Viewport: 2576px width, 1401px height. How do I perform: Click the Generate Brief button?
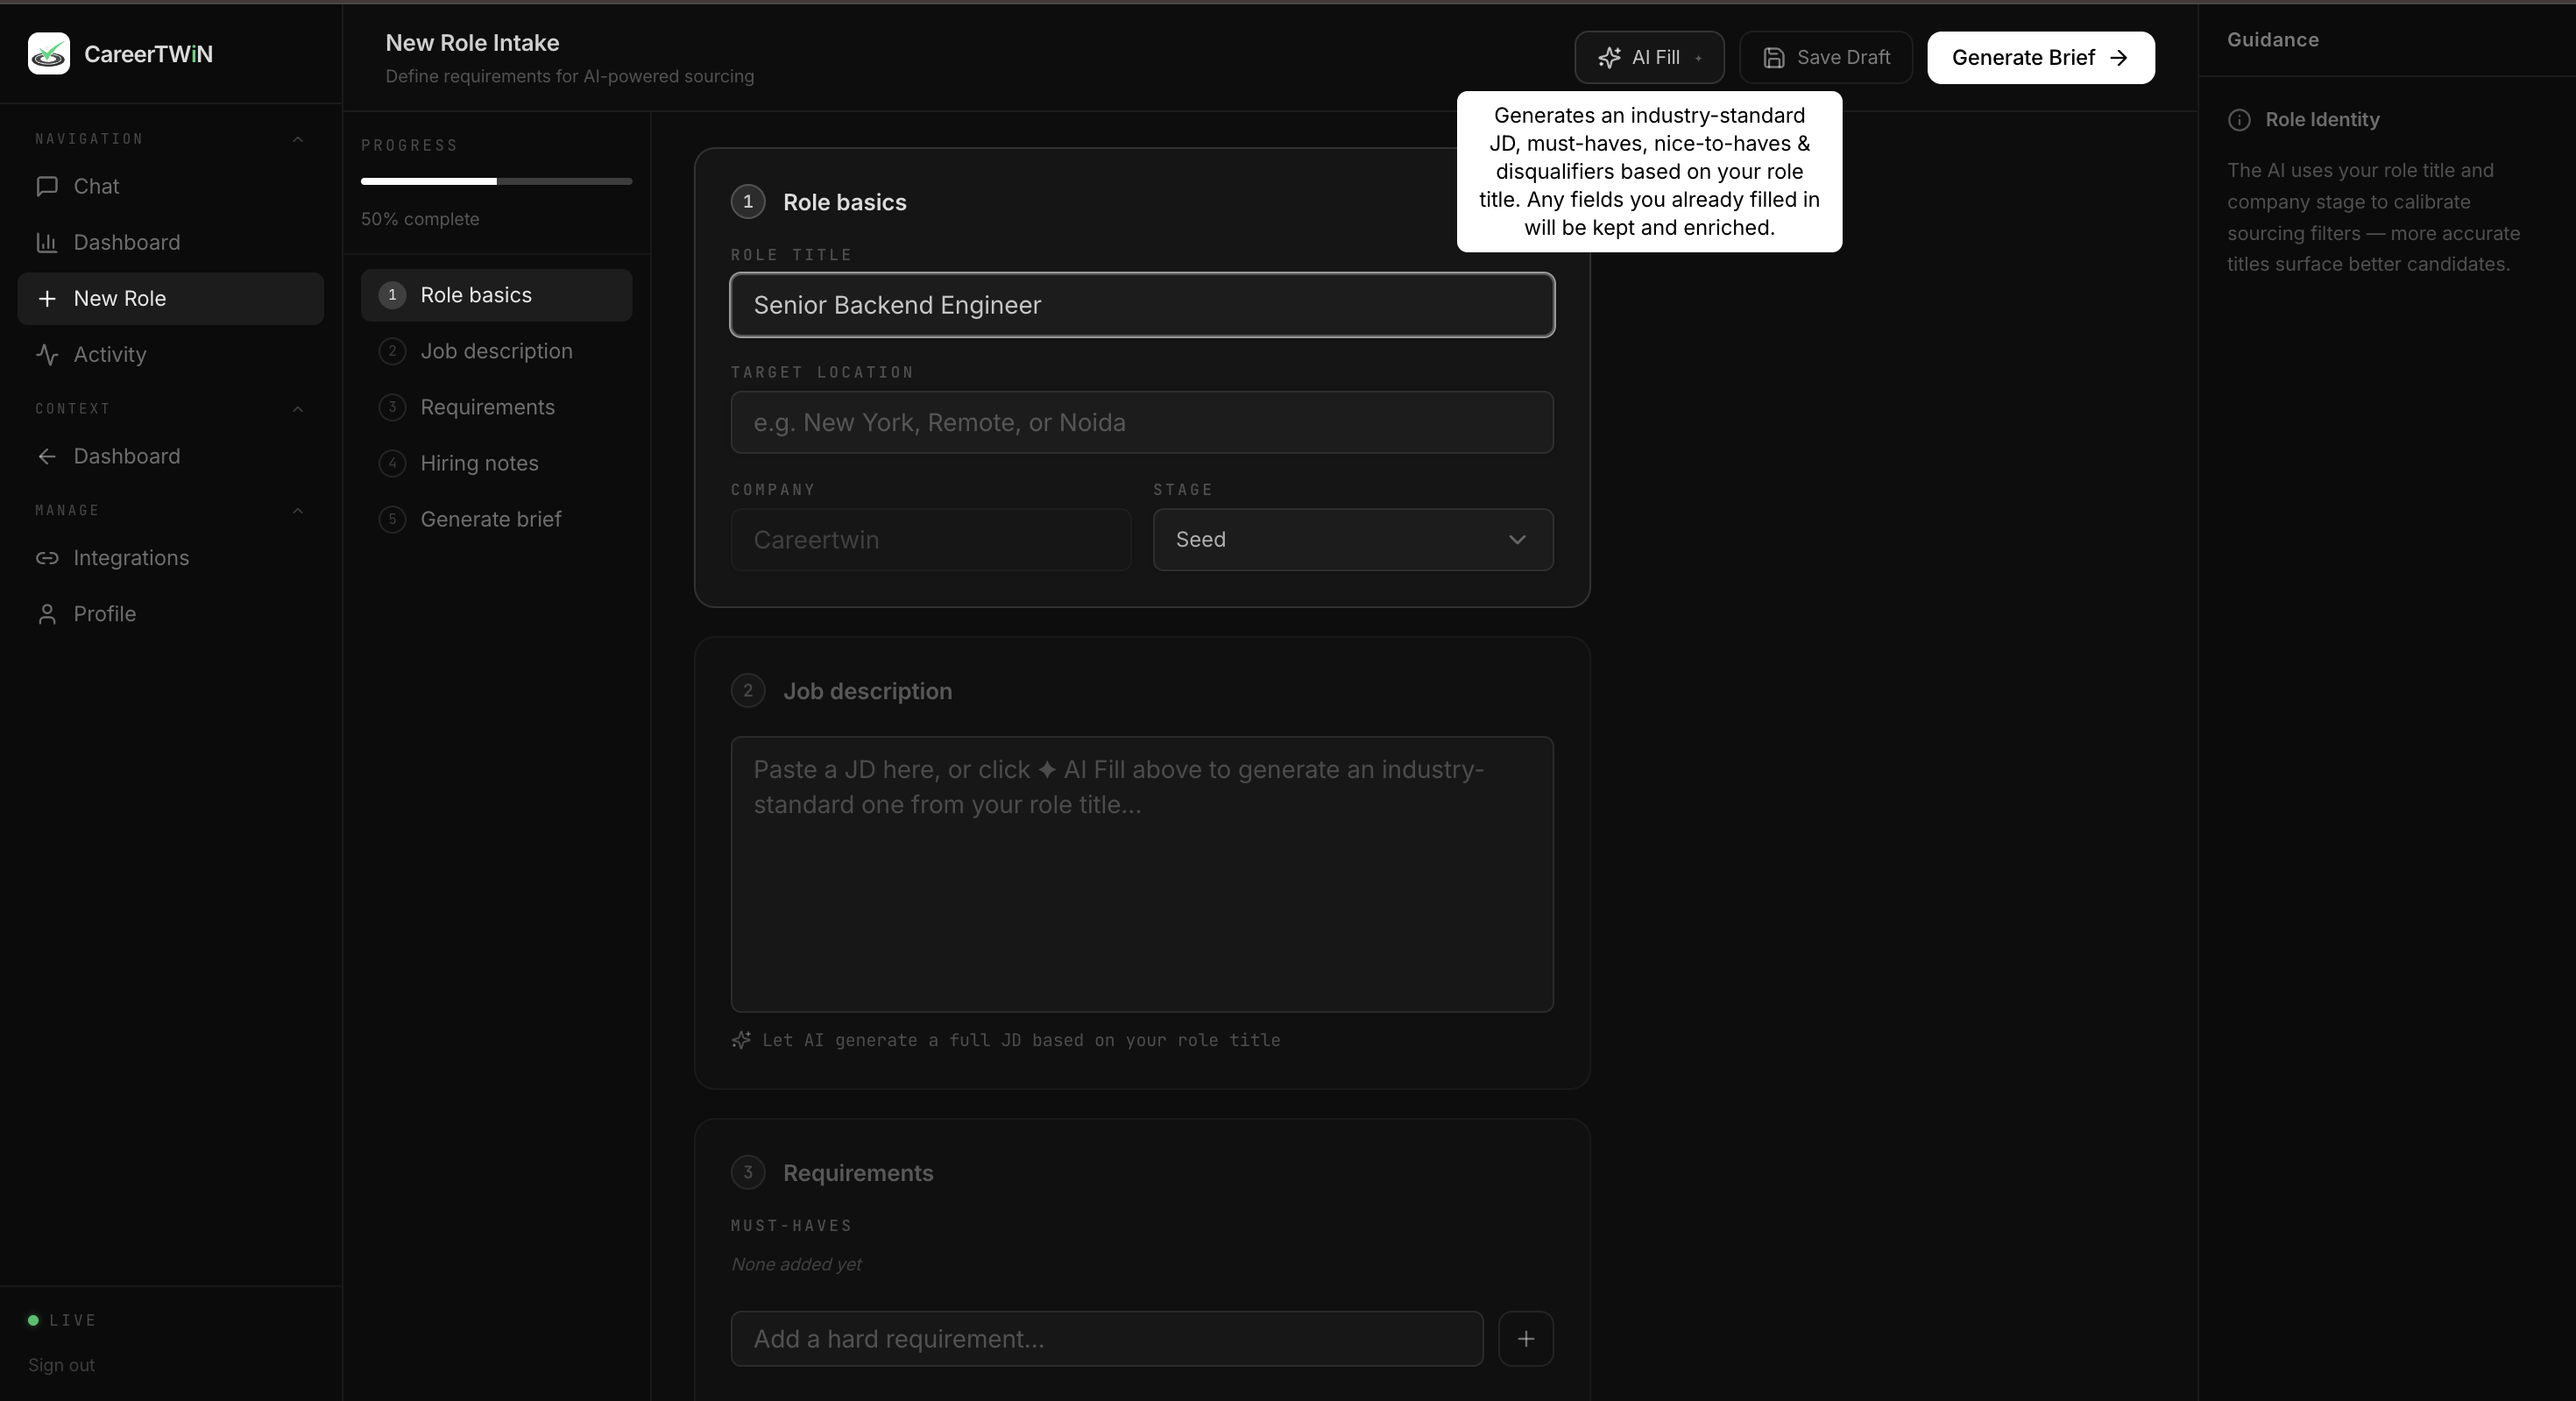2041,58
